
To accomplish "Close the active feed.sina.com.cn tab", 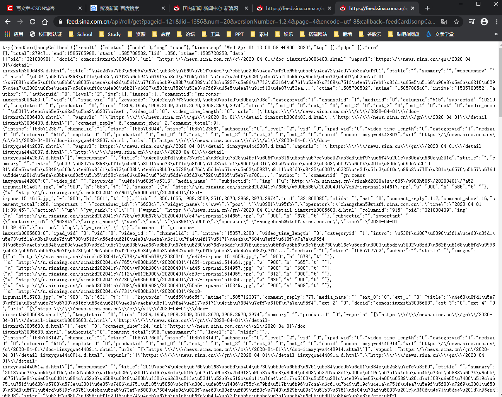I will pos(413,8).
